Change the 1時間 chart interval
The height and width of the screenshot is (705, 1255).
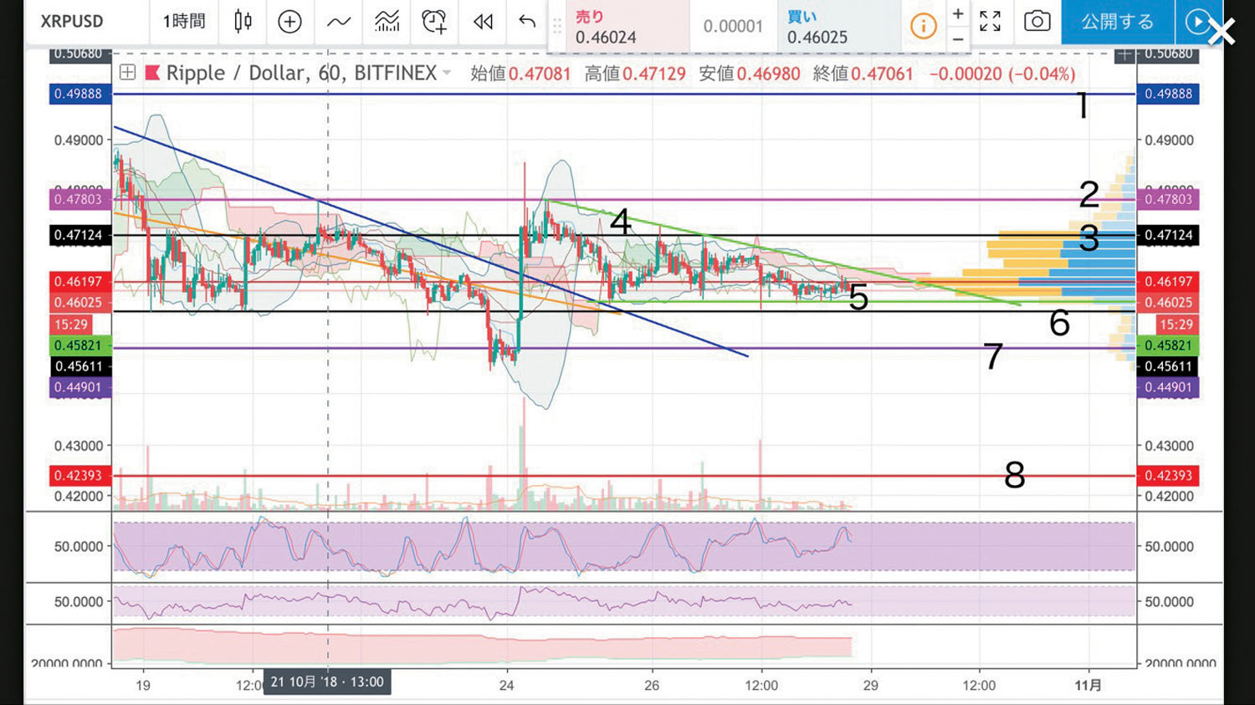[184, 22]
